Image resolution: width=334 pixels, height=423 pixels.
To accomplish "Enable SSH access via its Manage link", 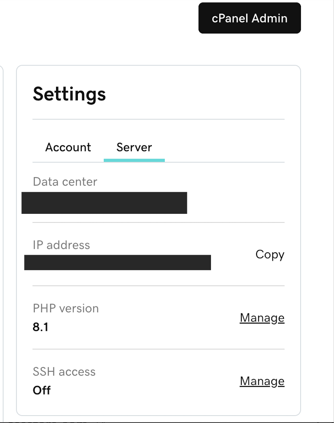I will [x=262, y=381].
